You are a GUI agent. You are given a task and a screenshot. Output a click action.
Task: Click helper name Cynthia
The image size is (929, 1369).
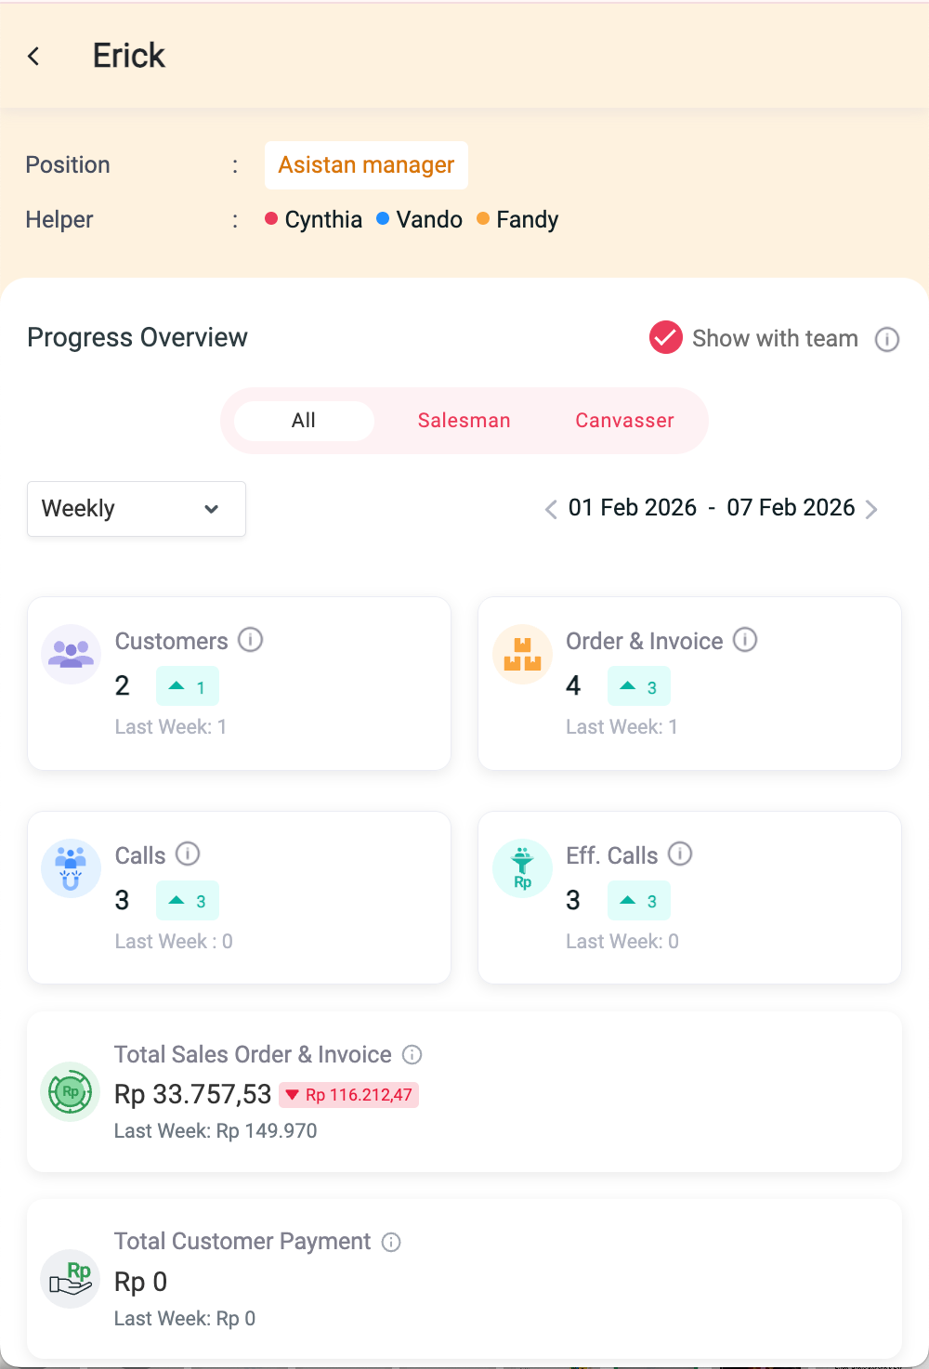(x=323, y=220)
